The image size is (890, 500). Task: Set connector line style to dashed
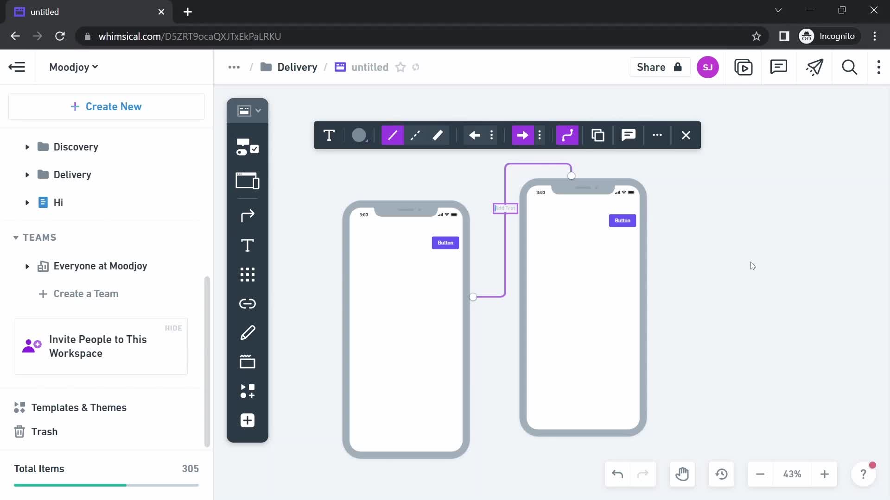(415, 135)
